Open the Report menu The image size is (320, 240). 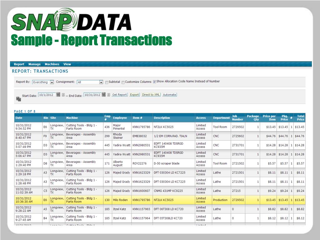[x=19, y=64]
